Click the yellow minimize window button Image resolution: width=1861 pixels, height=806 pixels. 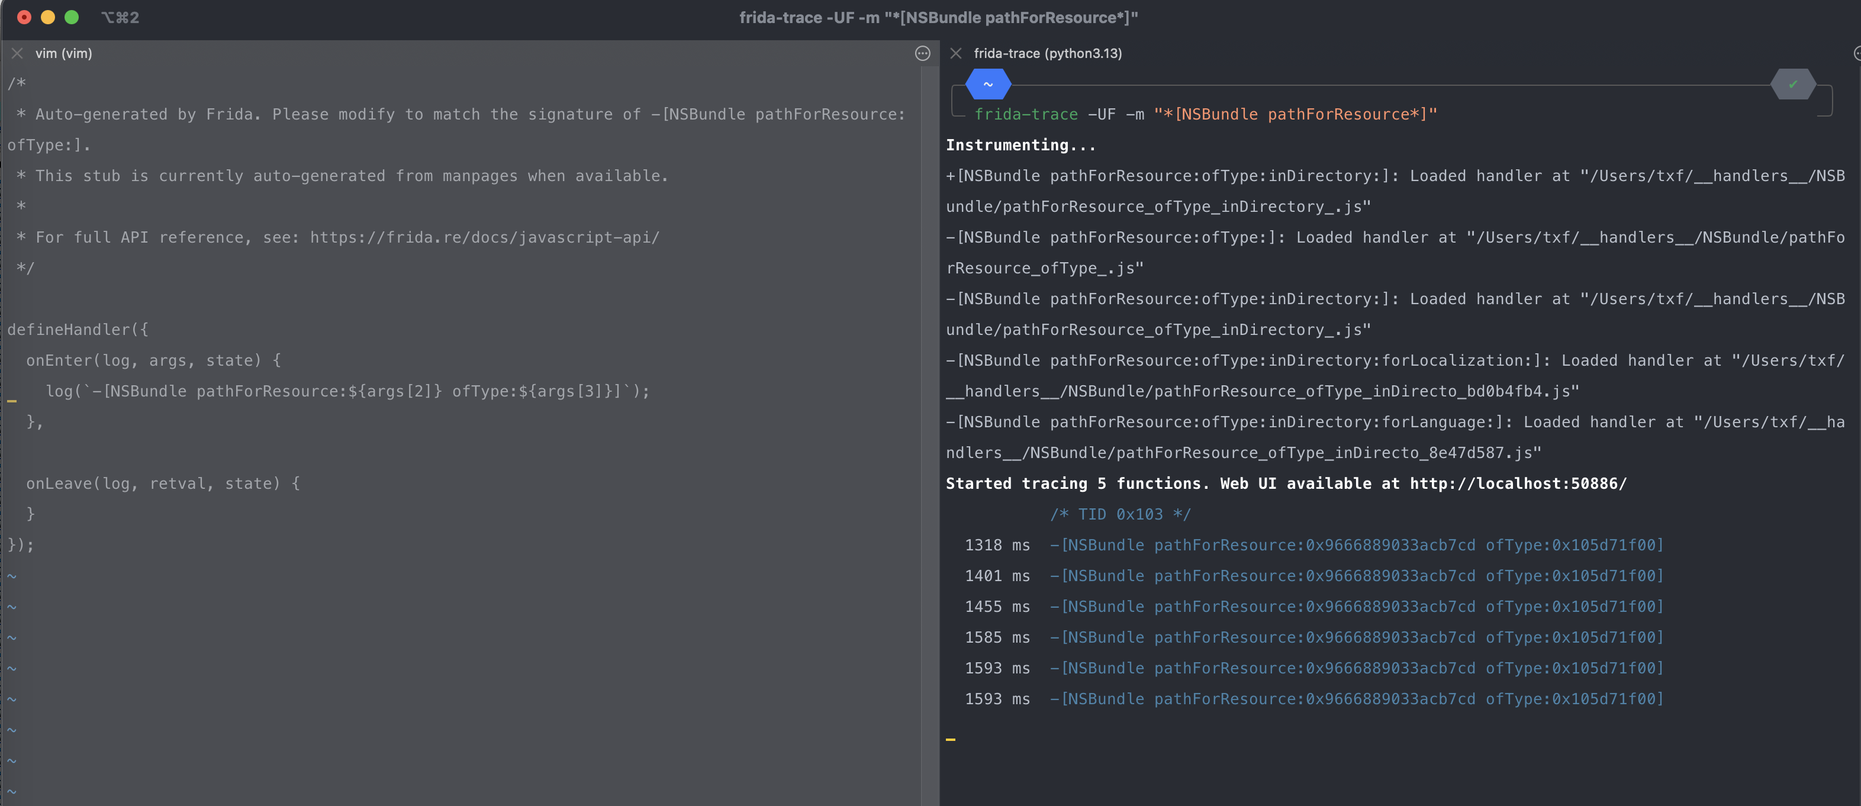(48, 17)
